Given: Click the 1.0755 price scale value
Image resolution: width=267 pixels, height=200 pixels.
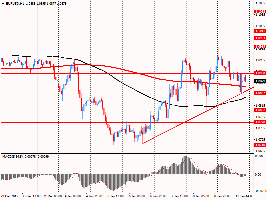Looking at the screenshot, I should [261, 128].
